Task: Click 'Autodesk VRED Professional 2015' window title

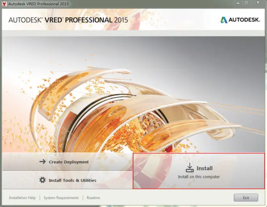Action: (x=38, y=4)
